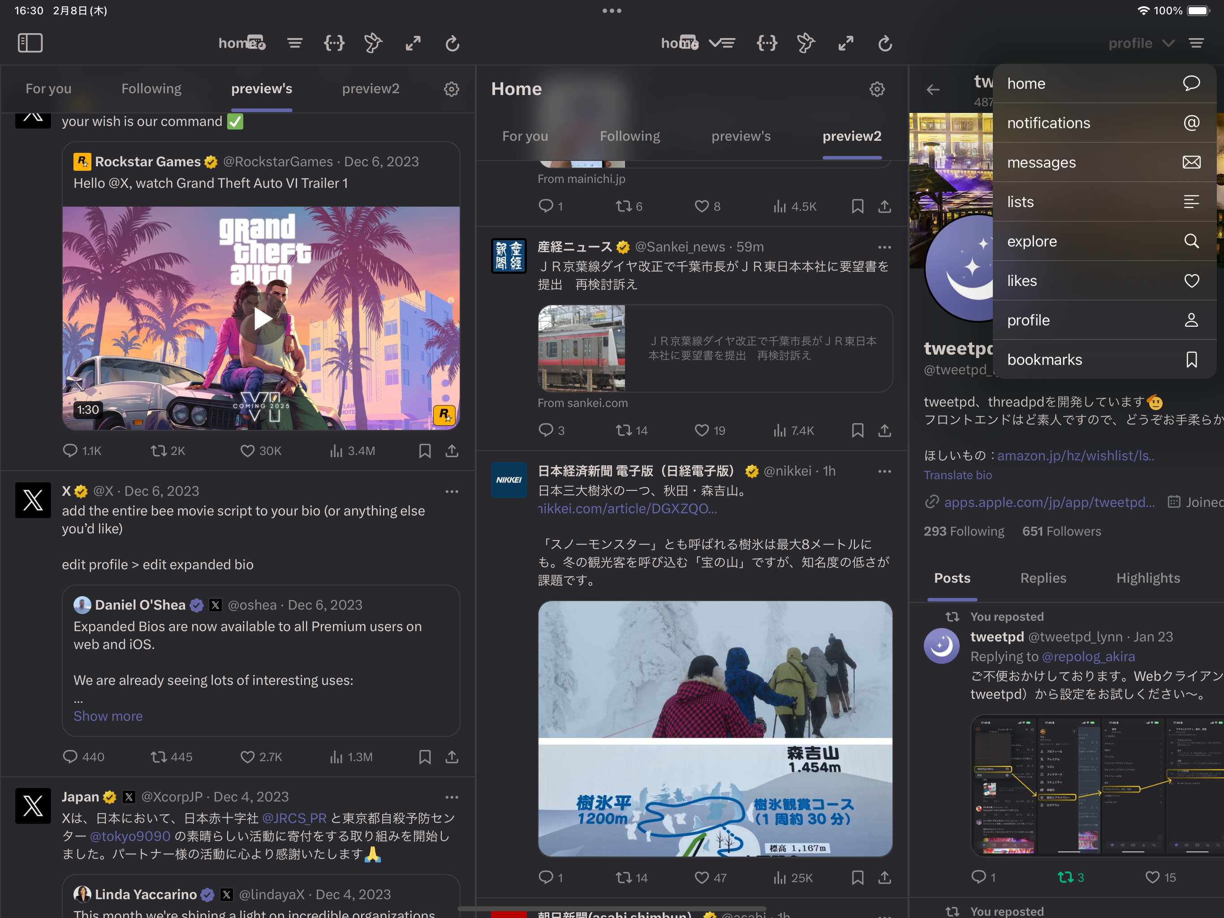Tap the braces icon in second column toolbar
This screenshot has height=918, width=1224.
point(767,43)
